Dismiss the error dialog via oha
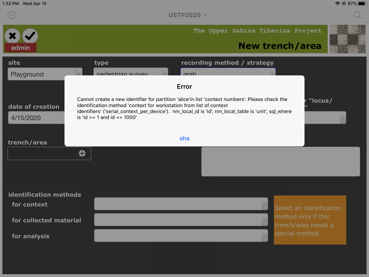 (184, 138)
